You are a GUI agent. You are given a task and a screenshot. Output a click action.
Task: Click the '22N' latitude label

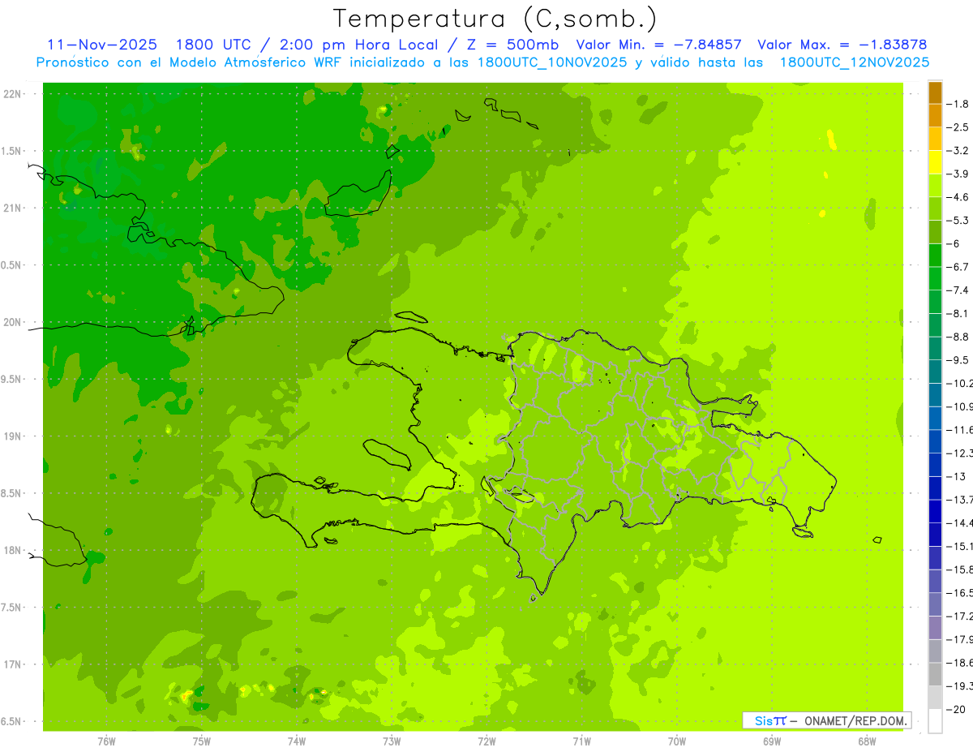pyautogui.click(x=12, y=94)
